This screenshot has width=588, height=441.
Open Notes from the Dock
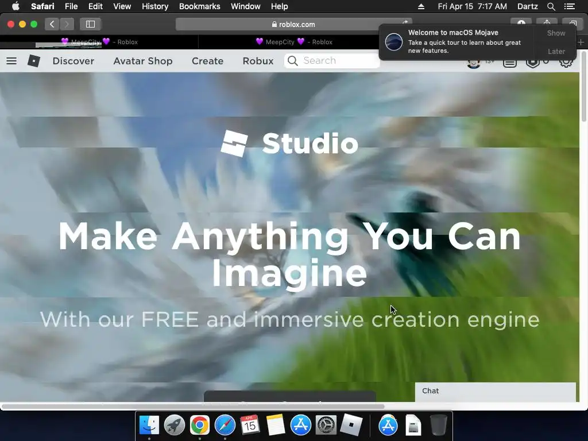tap(276, 425)
